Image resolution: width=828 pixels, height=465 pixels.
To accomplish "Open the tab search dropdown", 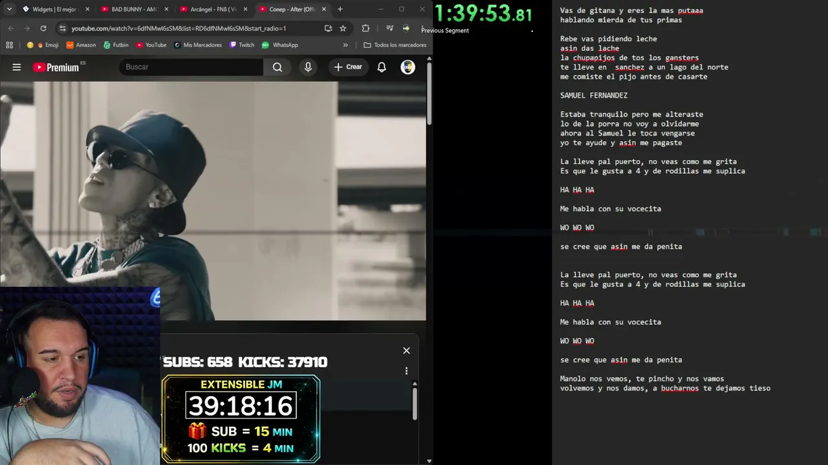I will point(9,9).
